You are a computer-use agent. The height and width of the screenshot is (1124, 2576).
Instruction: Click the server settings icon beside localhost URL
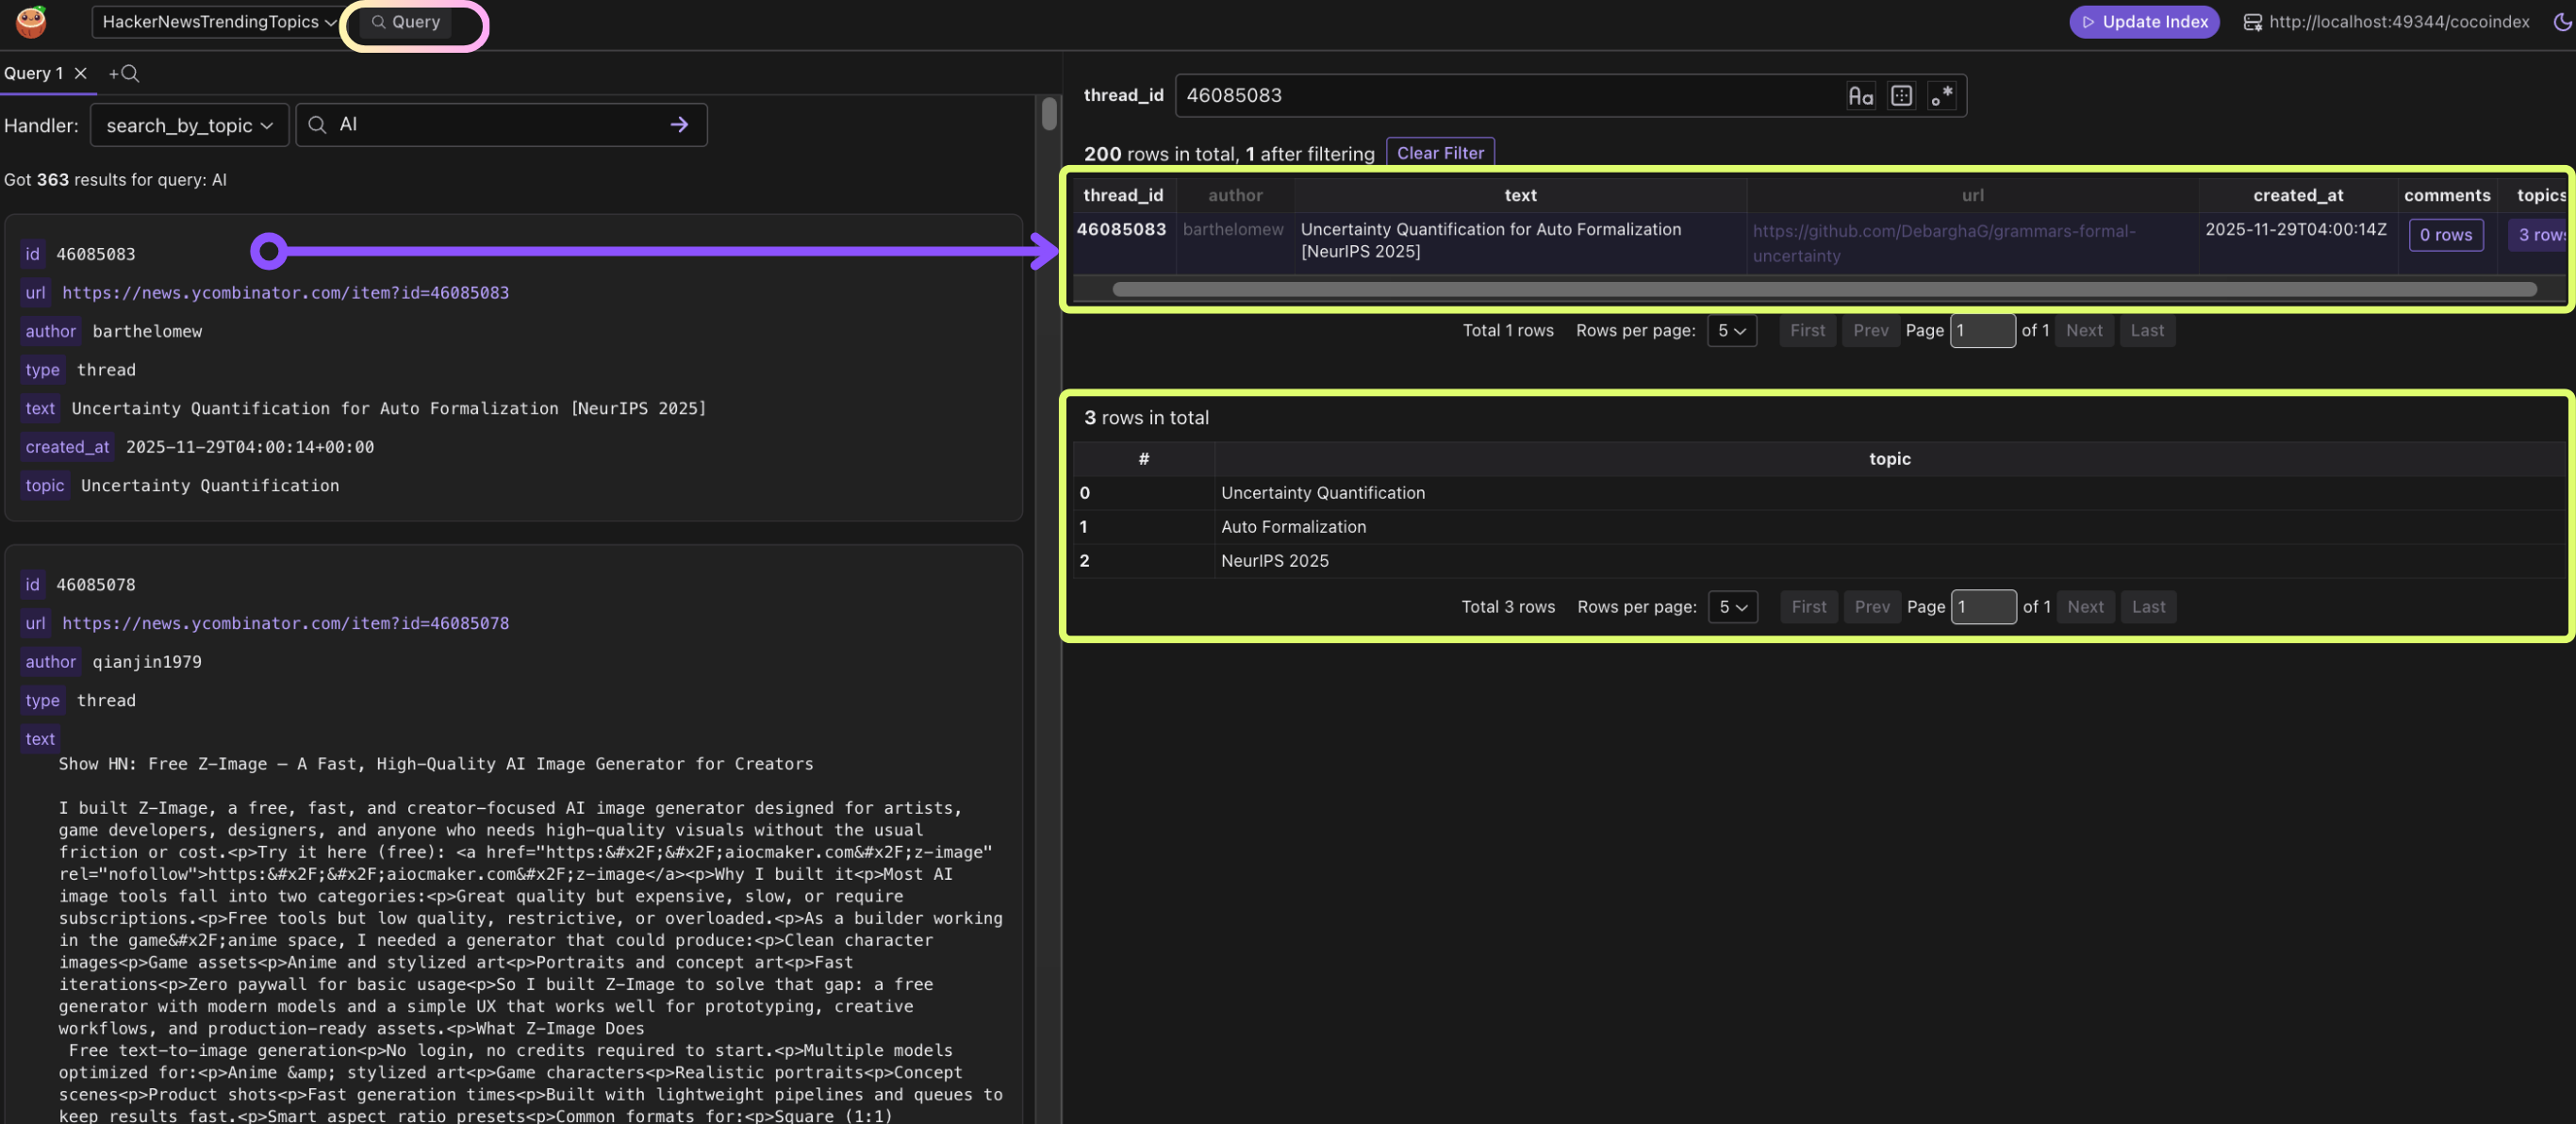(2252, 22)
